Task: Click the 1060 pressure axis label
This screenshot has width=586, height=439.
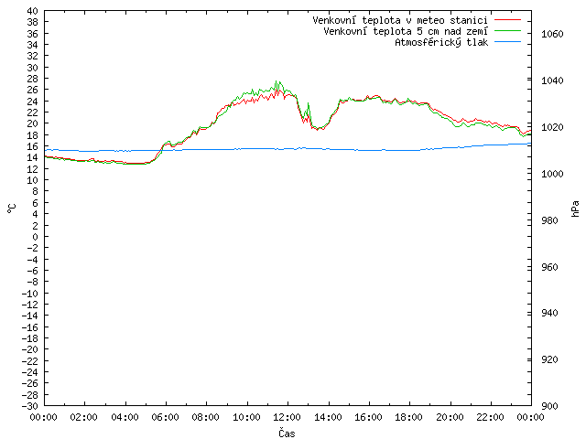Action: click(552, 34)
